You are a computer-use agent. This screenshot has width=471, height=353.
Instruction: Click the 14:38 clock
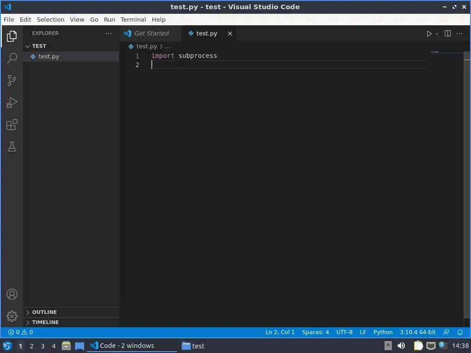click(x=460, y=346)
